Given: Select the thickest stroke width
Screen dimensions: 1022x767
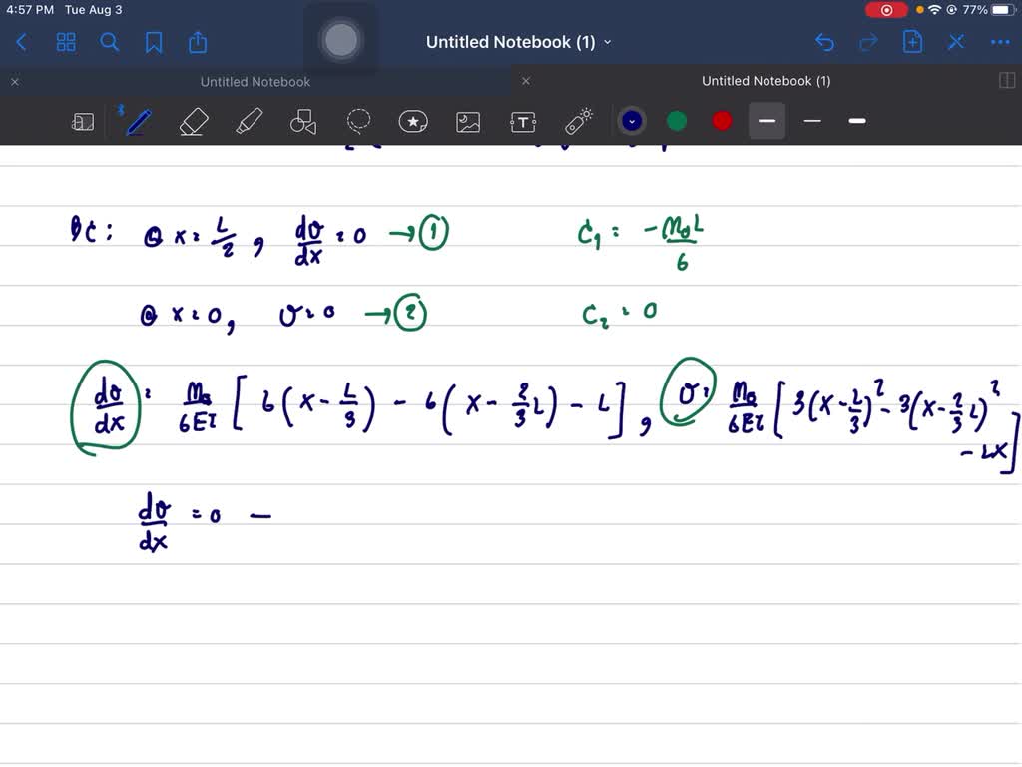Looking at the screenshot, I should point(857,121).
